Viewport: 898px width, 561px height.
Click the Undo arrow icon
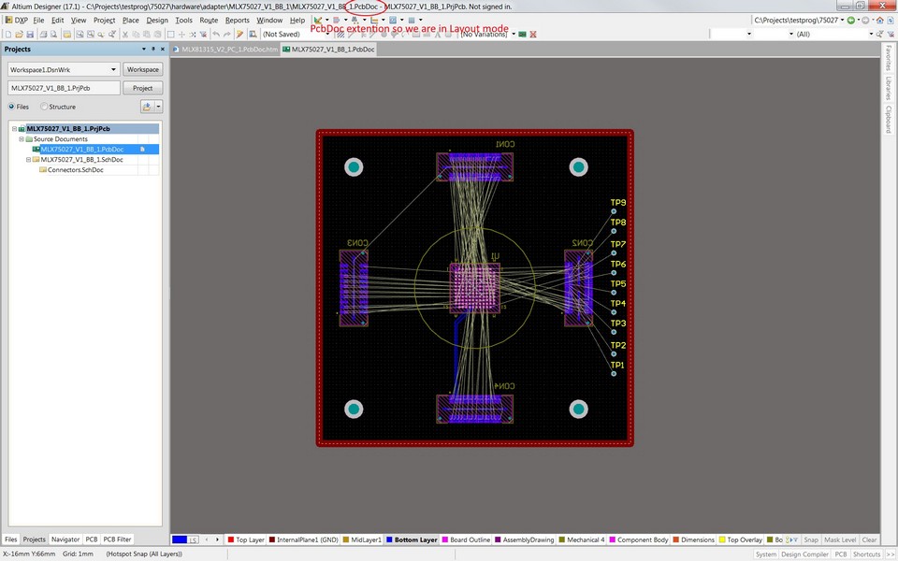[x=216, y=35]
